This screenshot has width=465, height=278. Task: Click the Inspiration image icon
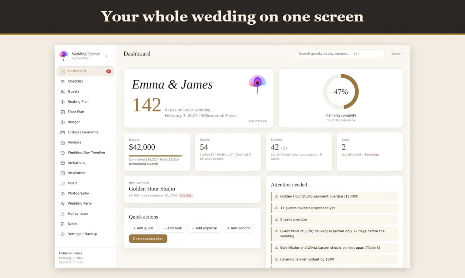pyautogui.click(x=62, y=173)
